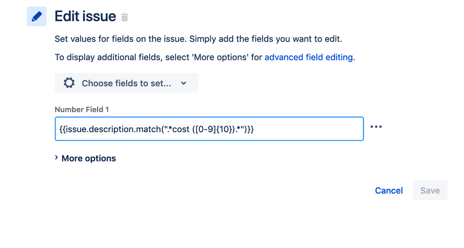Cancel the edit issue changes
464x248 pixels.
coord(389,191)
